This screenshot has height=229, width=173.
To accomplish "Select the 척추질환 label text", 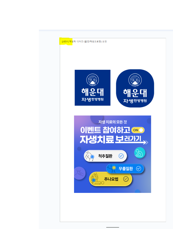I will click(105, 156).
